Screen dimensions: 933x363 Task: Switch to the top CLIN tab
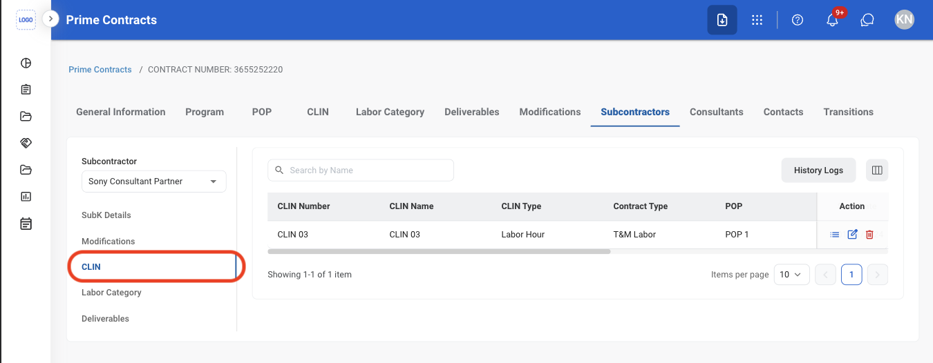318,112
